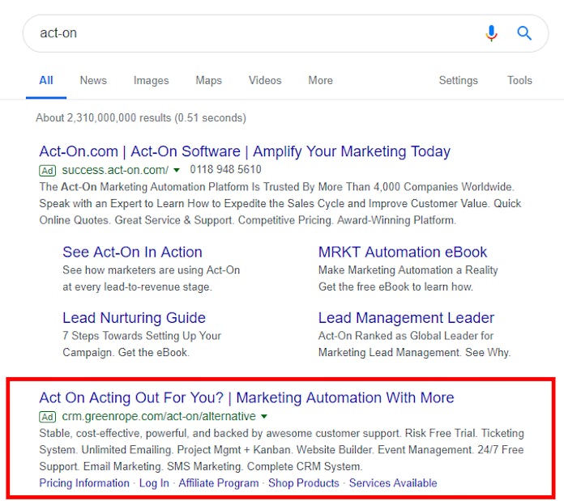Open the Log In link
564x501 pixels.
point(154,483)
